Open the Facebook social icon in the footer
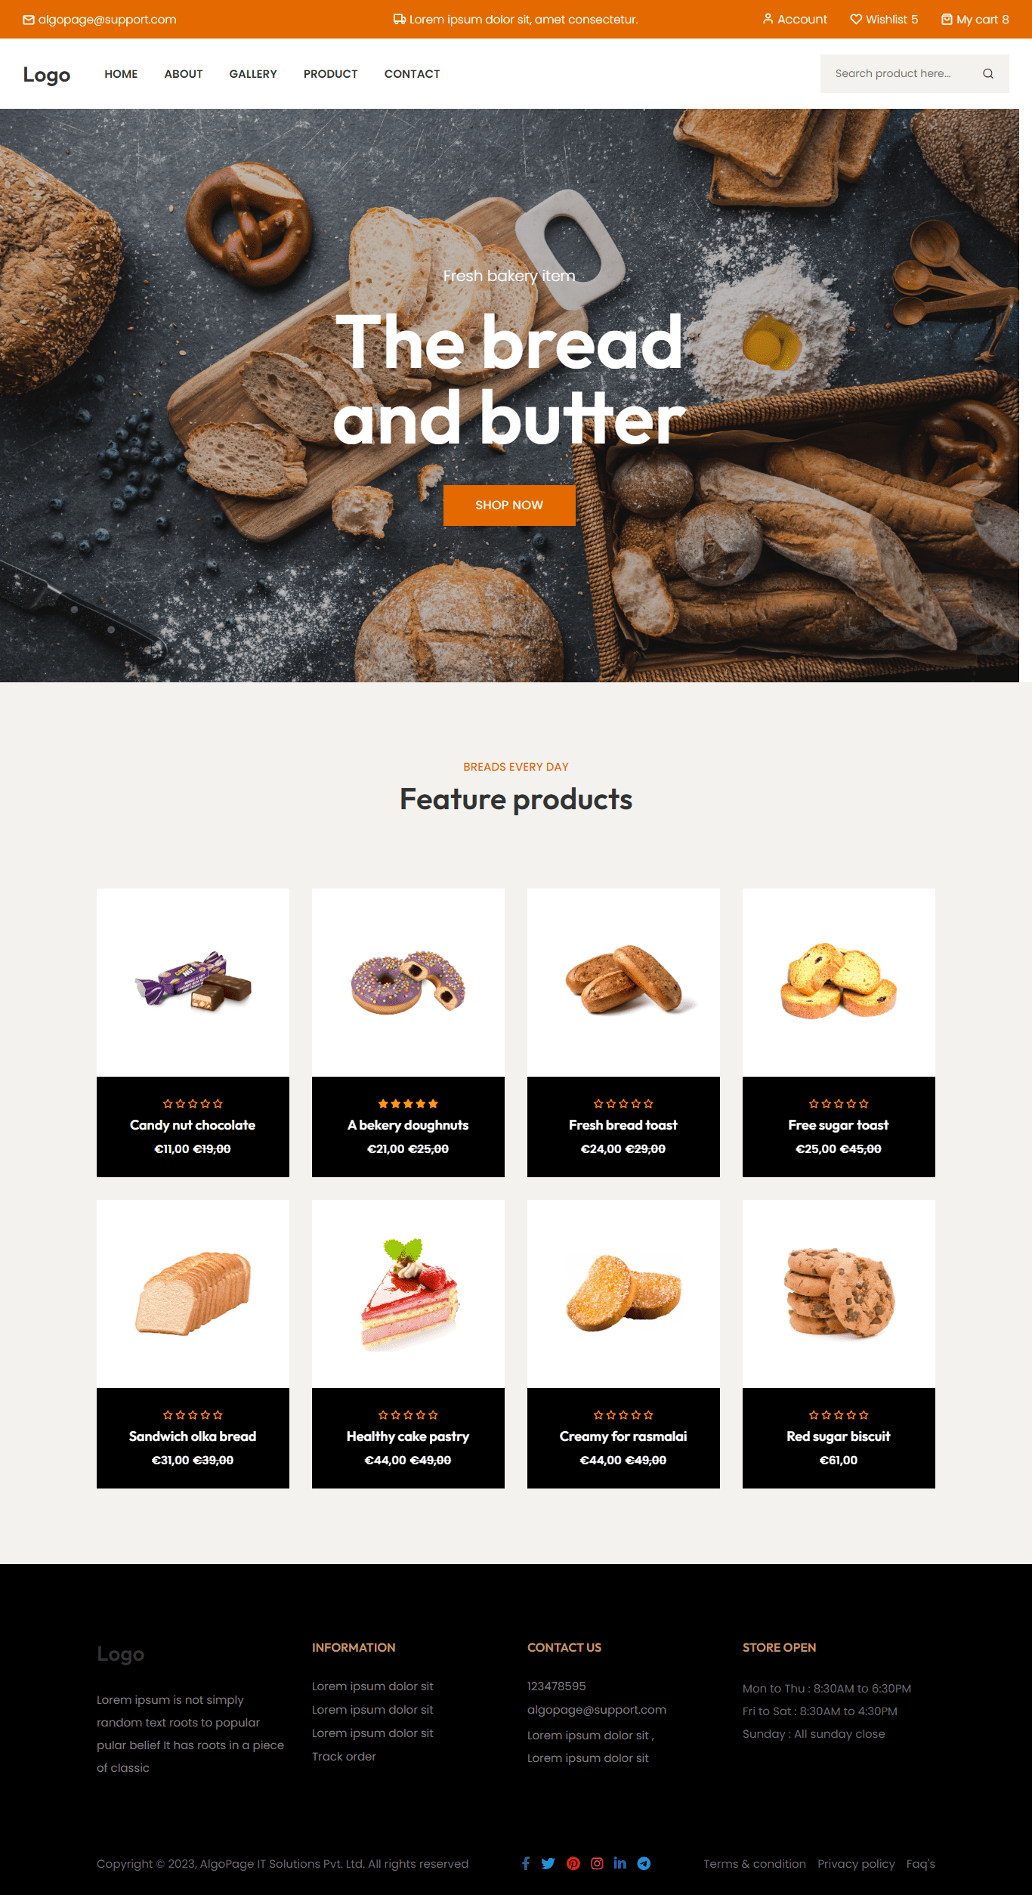Screen dimensions: 1032x1895 click(526, 1863)
